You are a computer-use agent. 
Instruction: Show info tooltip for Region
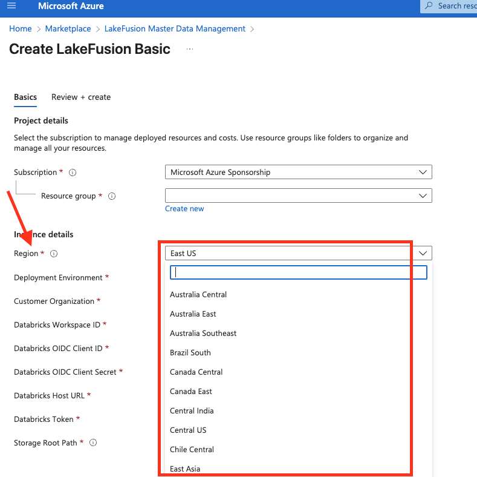point(54,254)
